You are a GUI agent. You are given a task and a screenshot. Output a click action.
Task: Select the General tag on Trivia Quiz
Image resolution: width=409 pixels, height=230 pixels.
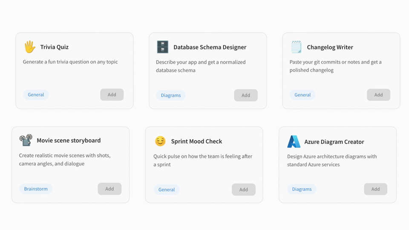36,95
